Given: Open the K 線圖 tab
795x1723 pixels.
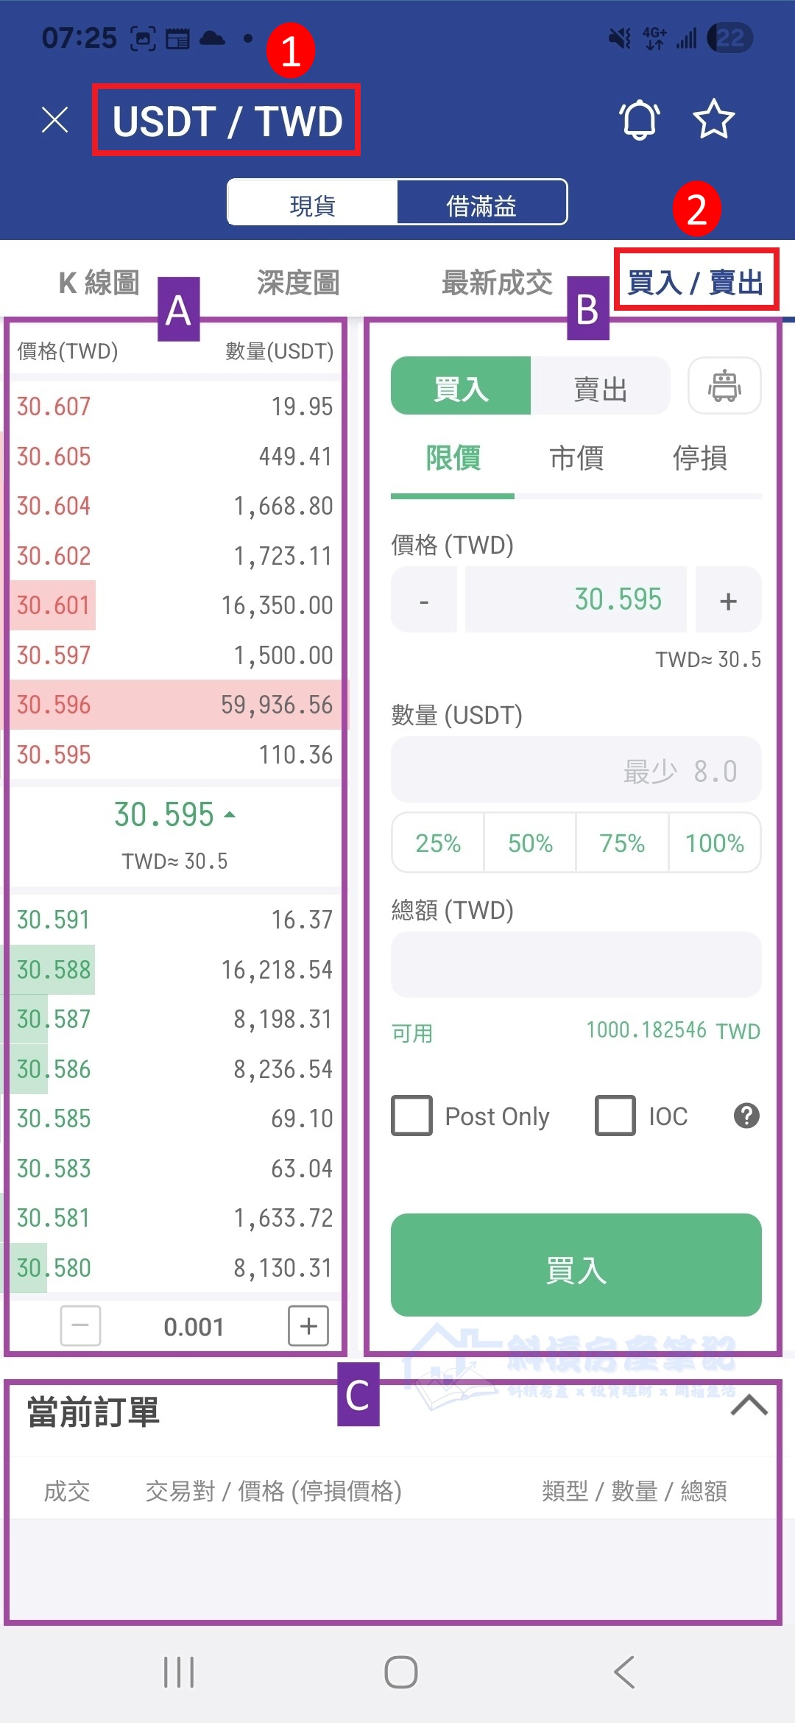Looking at the screenshot, I should pos(99,283).
